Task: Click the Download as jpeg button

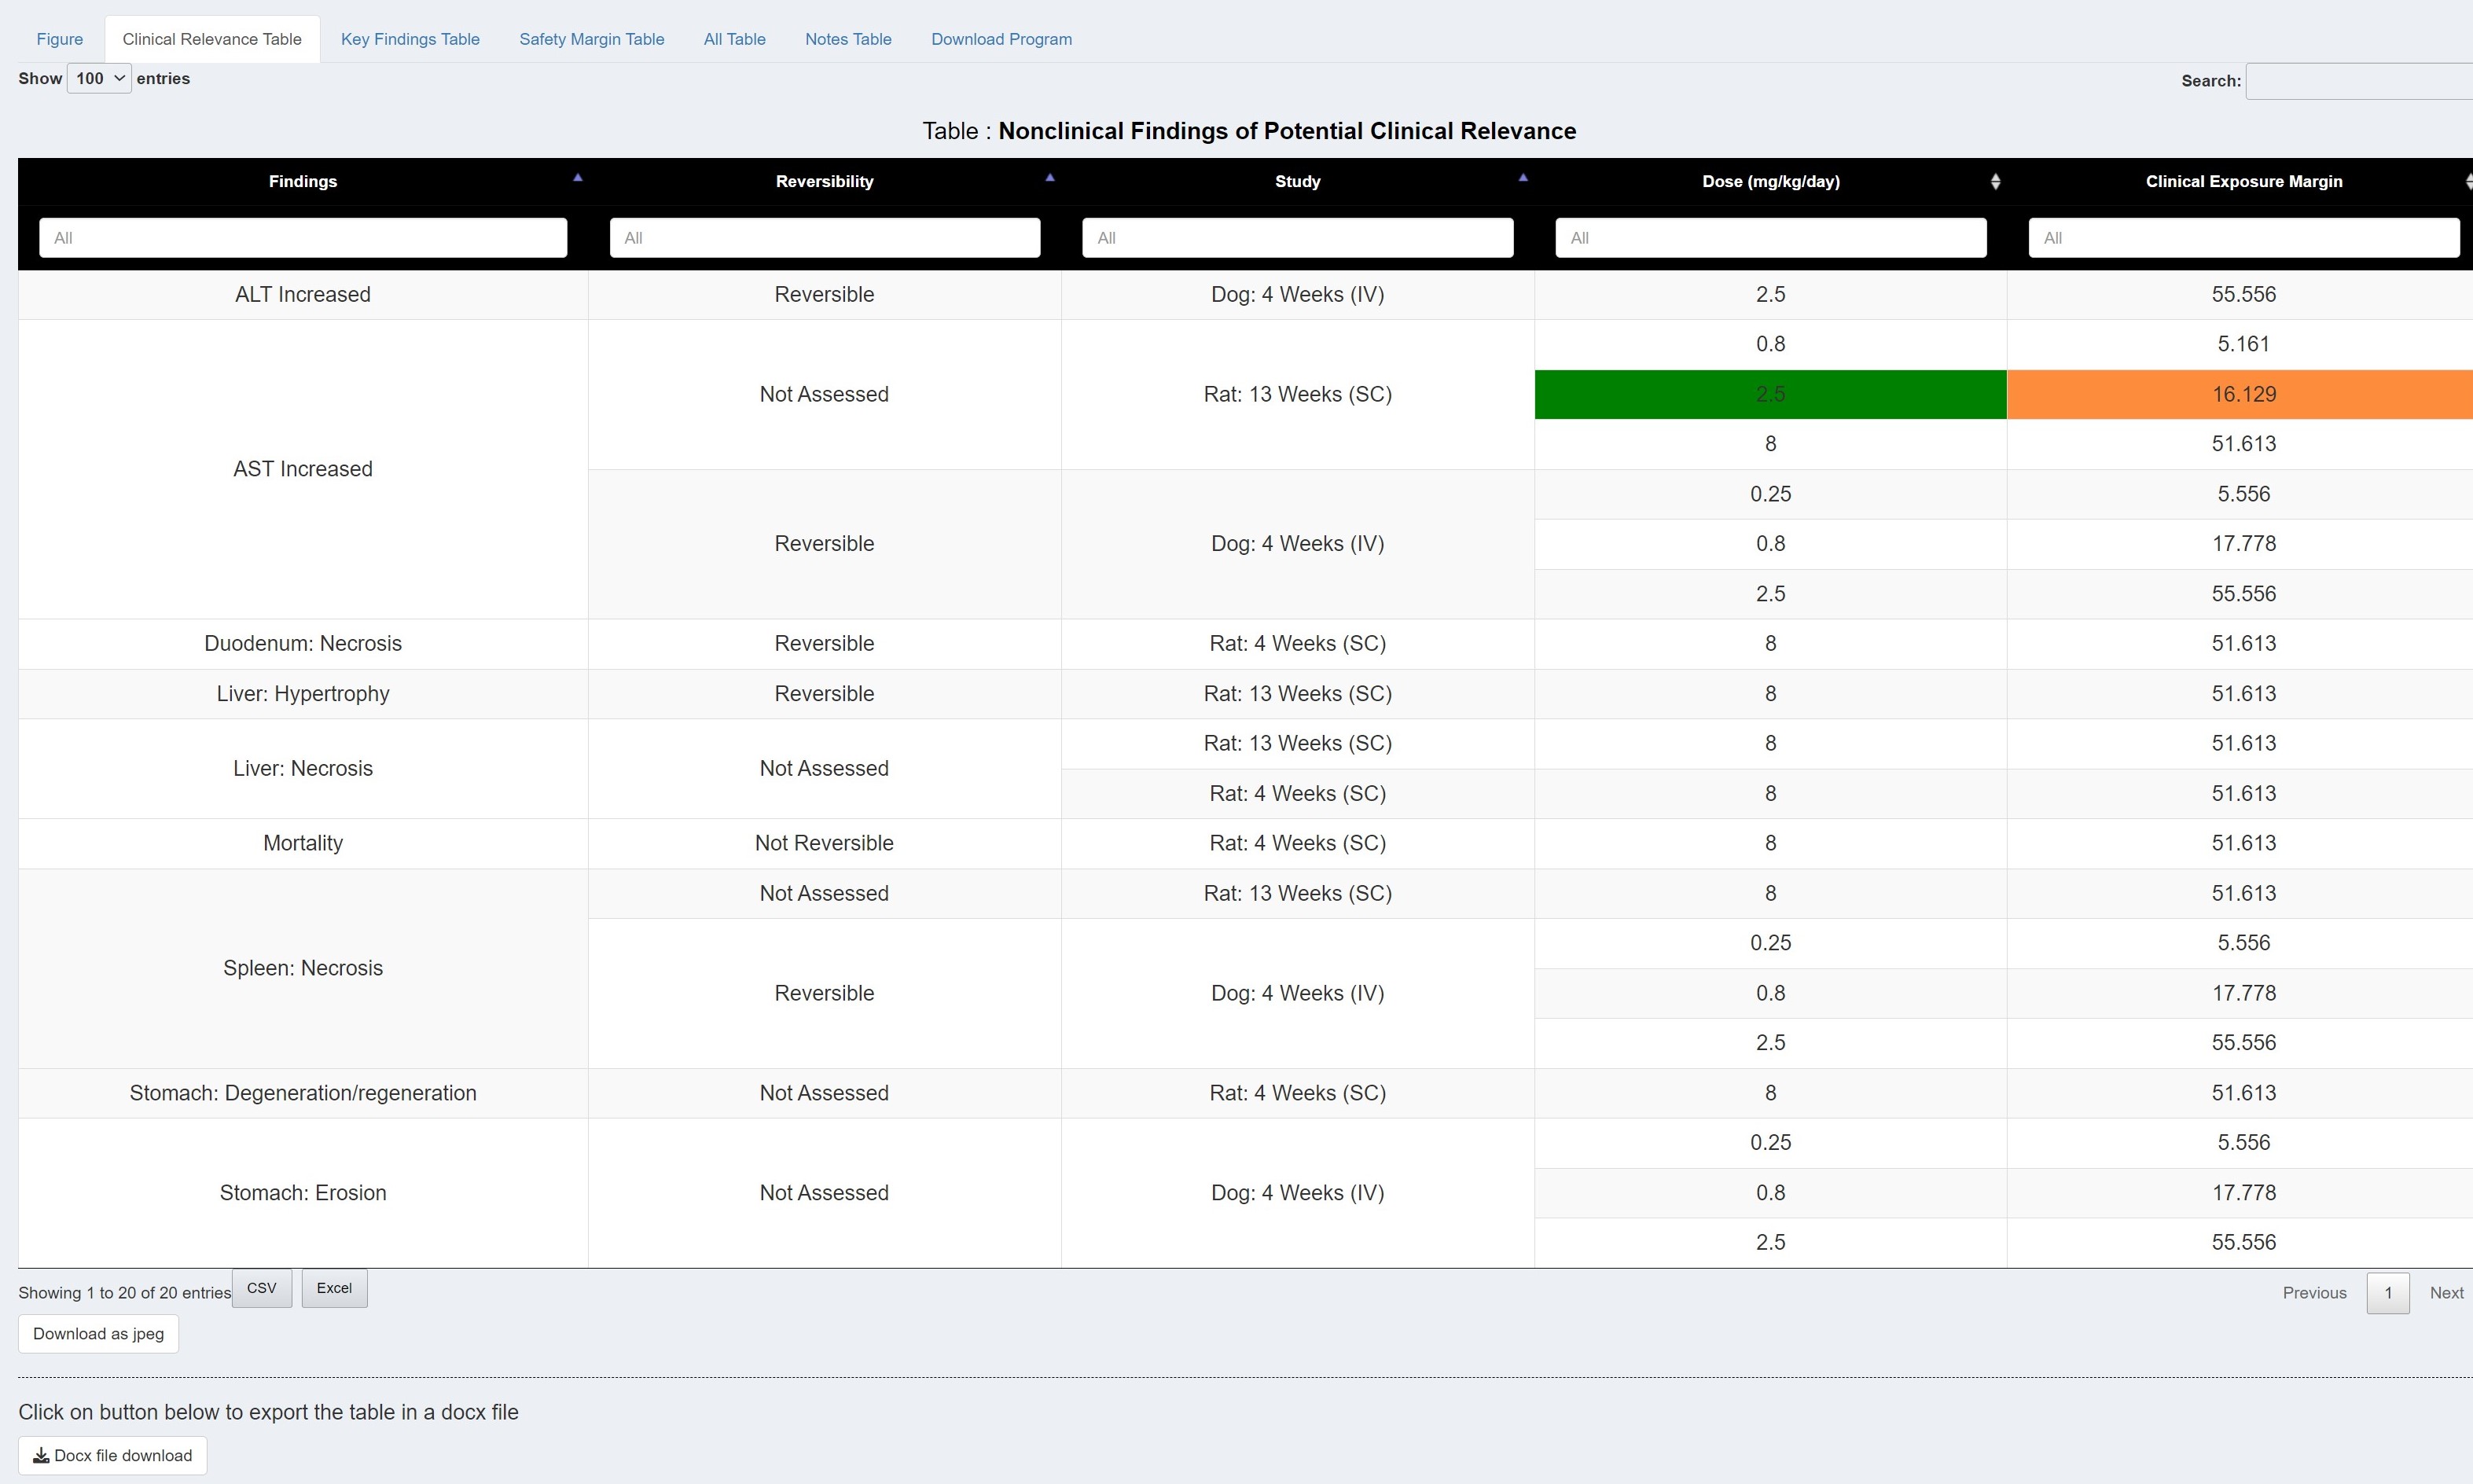Action: click(x=98, y=1334)
